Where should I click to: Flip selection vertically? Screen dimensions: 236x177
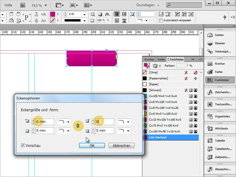point(18,20)
